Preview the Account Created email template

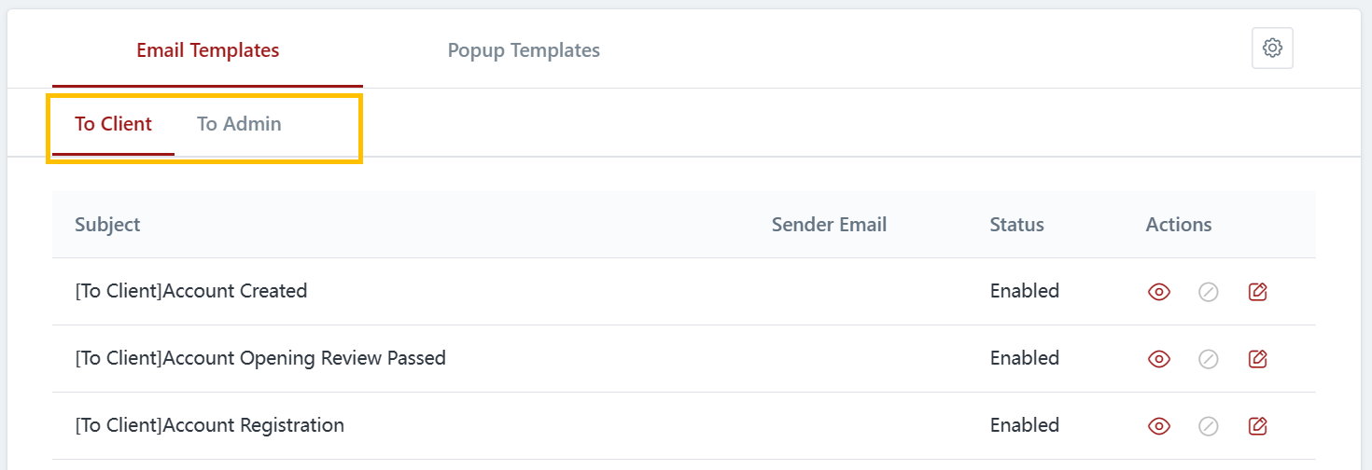1159,292
